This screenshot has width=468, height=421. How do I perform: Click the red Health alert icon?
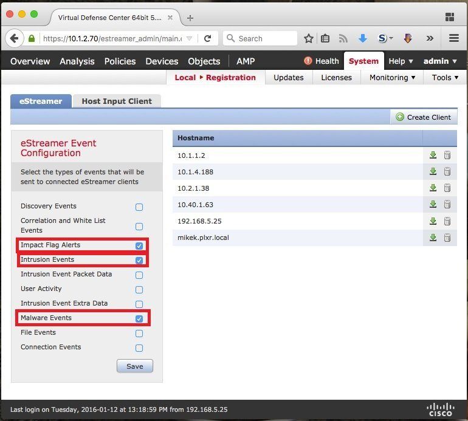pyautogui.click(x=308, y=61)
